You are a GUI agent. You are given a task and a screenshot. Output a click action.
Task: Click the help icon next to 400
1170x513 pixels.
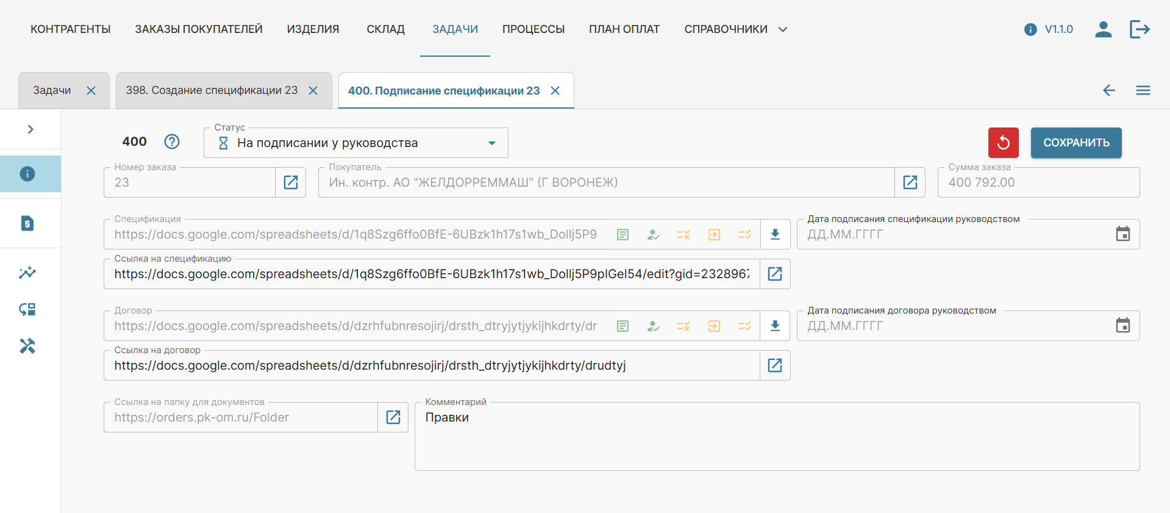tap(172, 142)
